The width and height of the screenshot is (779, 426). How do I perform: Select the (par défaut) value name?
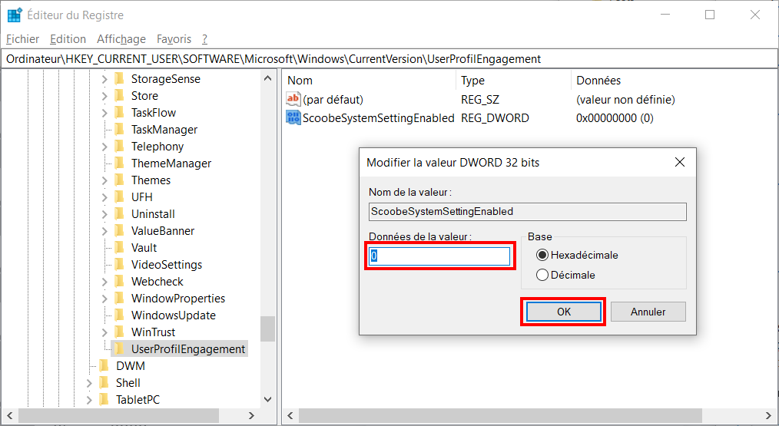tap(333, 100)
